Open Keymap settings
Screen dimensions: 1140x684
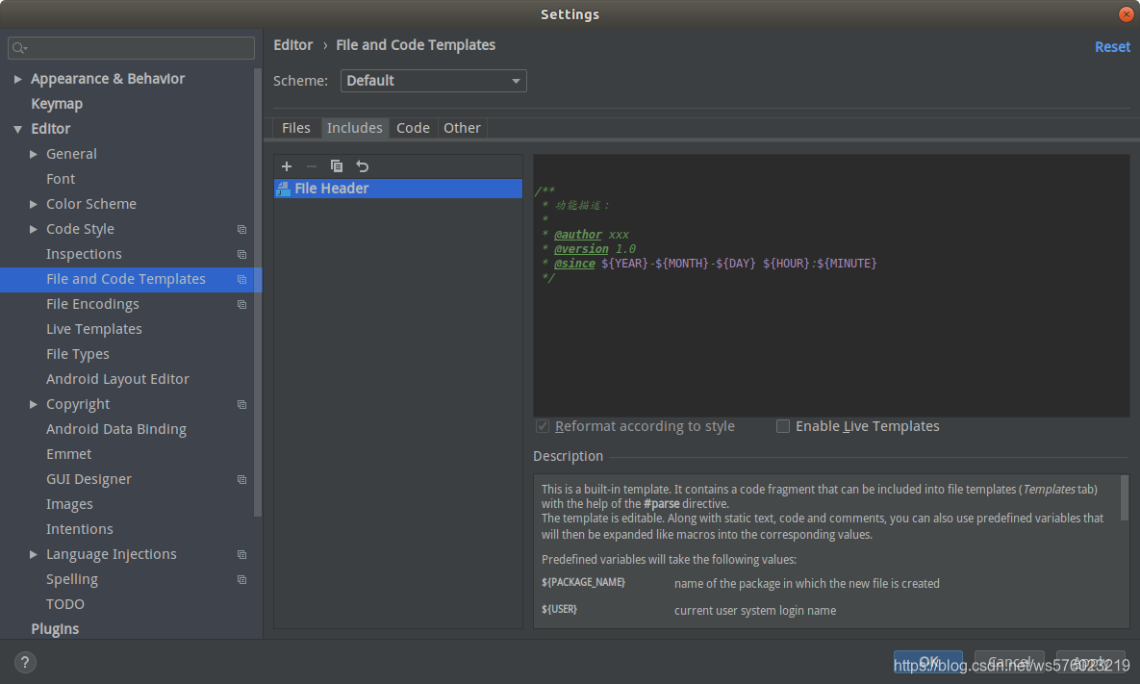(x=57, y=104)
